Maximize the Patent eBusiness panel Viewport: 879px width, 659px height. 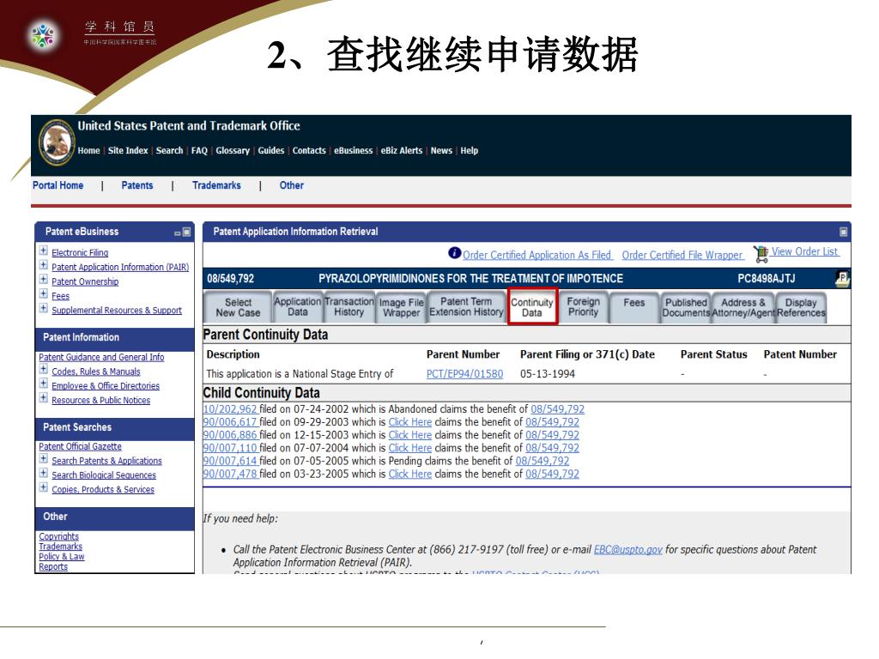click(x=186, y=232)
